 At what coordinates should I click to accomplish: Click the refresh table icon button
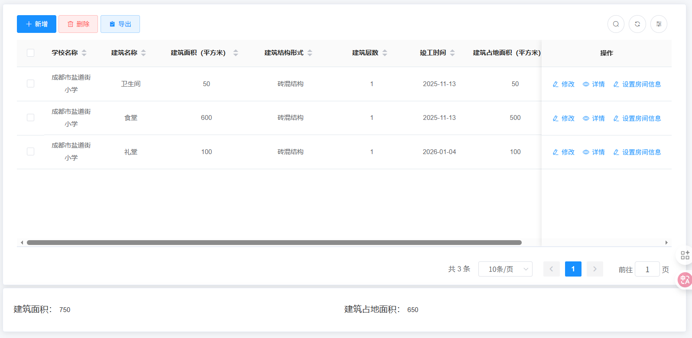click(x=637, y=24)
